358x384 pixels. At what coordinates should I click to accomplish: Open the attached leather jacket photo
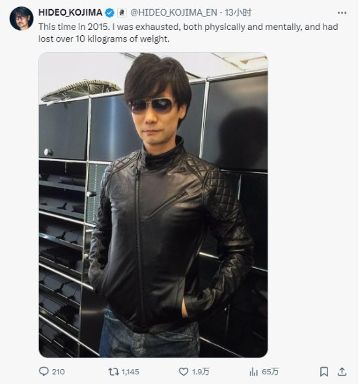click(153, 205)
